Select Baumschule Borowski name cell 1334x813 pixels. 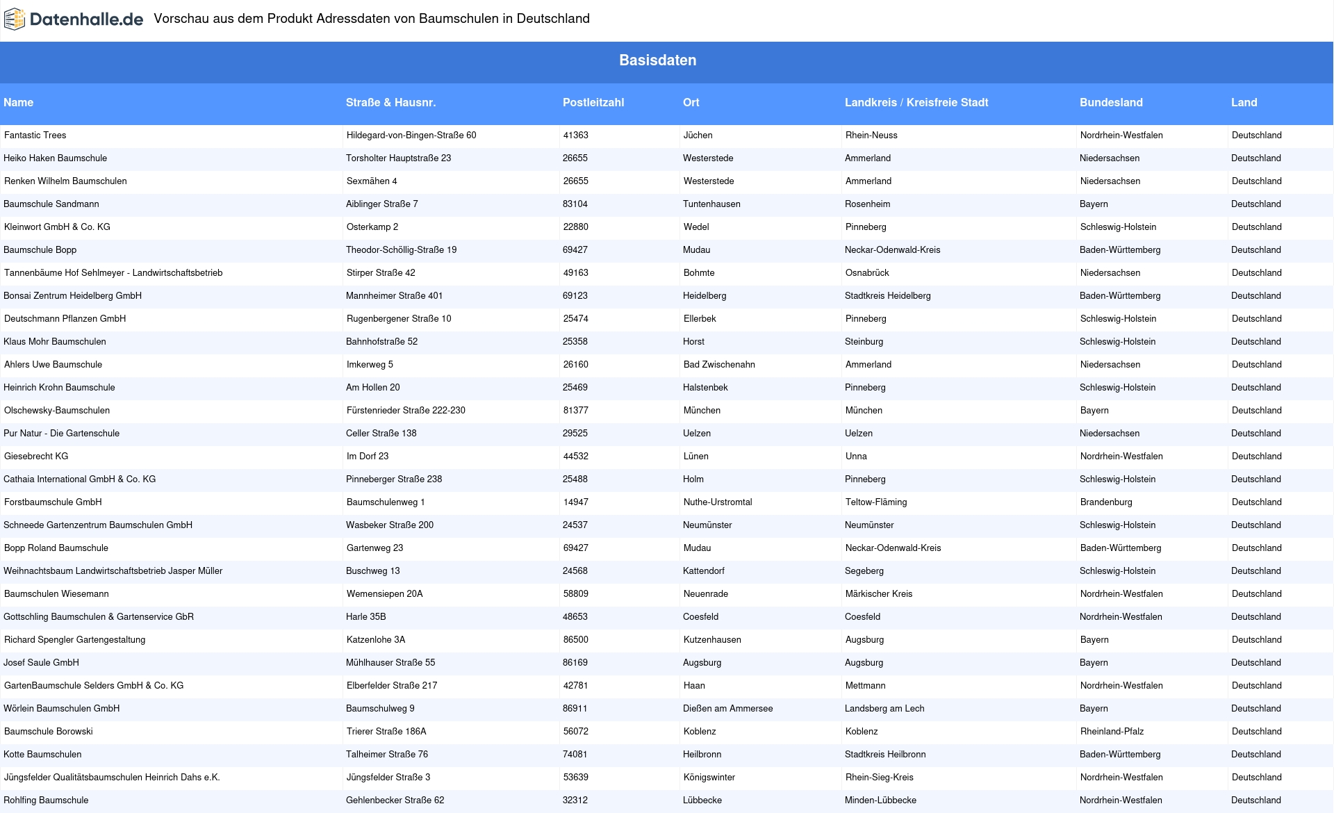click(x=49, y=732)
